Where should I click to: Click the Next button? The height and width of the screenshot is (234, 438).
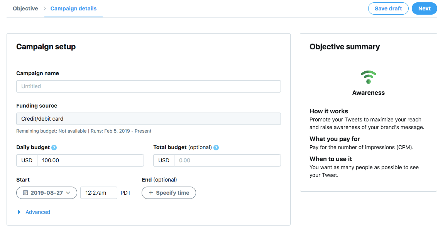pyautogui.click(x=424, y=8)
